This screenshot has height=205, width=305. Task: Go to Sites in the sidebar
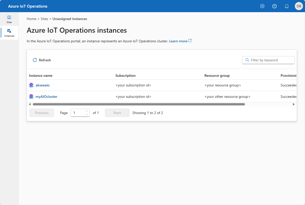pyautogui.click(x=9, y=19)
